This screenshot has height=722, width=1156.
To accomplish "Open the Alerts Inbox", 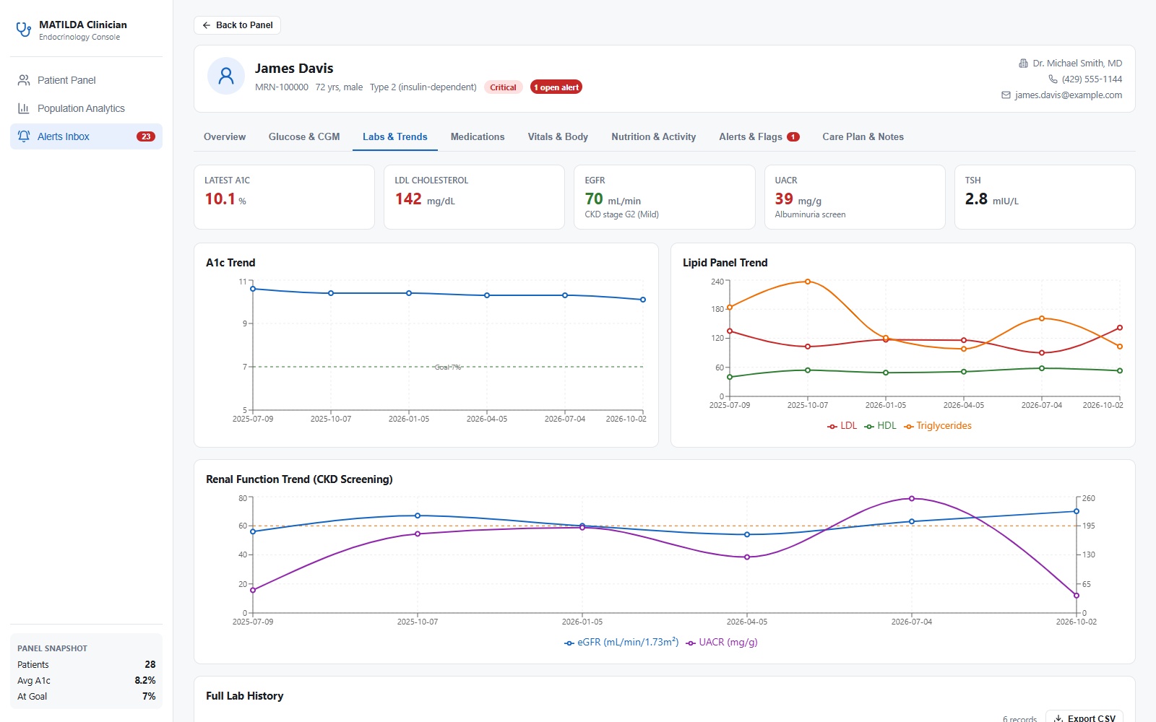I will [x=86, y=136].
